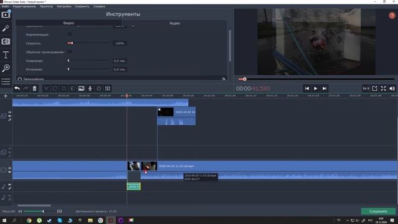The image size is (398, 224).
Task: Open clip properties gear icon
Action: tap(99, 88)
